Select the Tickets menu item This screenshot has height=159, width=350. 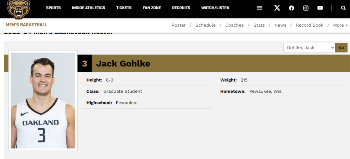tap(124, 8)
